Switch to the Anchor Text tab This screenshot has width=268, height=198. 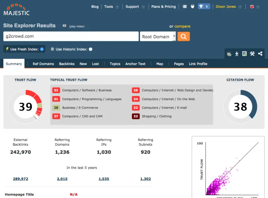tap(135, 64)
